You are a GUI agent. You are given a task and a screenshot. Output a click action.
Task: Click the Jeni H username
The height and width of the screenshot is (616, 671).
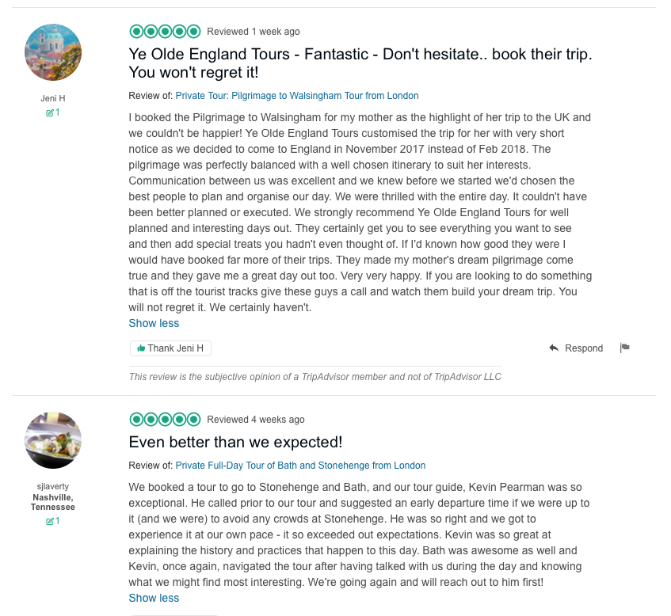coord(53,98)
